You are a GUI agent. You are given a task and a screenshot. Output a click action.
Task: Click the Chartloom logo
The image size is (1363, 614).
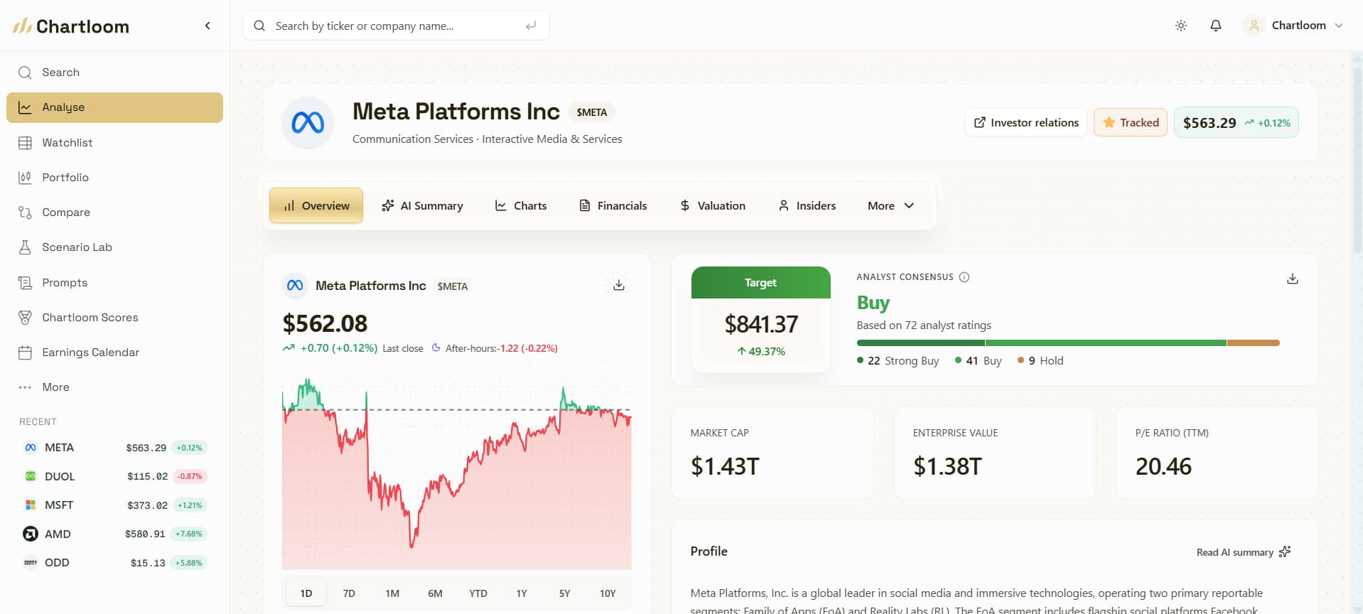point(71,26)
